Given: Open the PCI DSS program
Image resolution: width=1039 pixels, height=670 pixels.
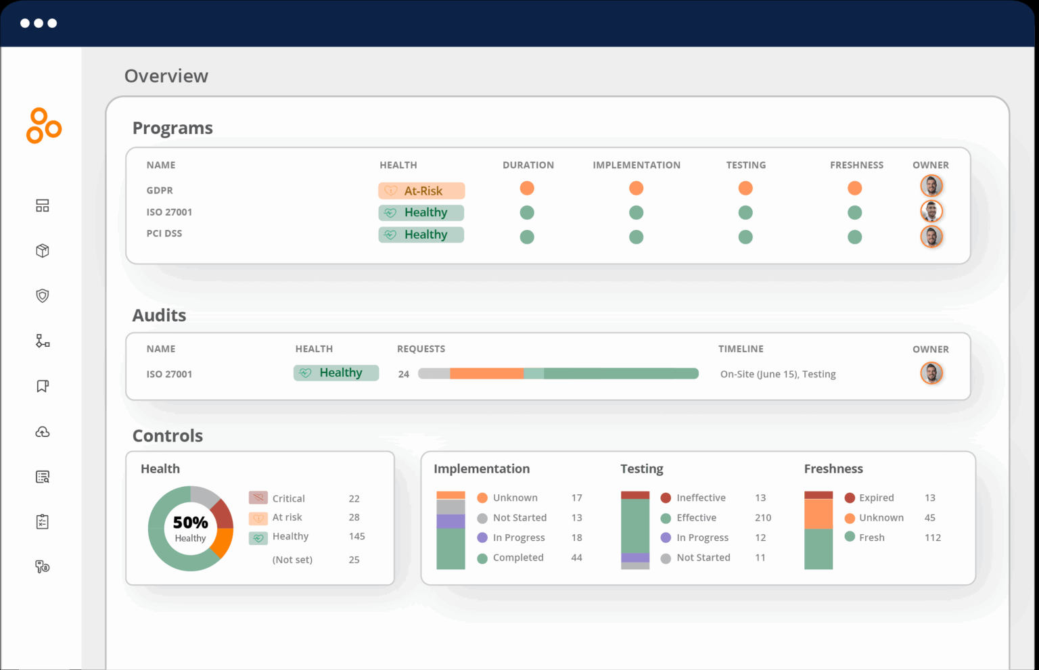Looking at the screenshot, I should tap(164, 233).
